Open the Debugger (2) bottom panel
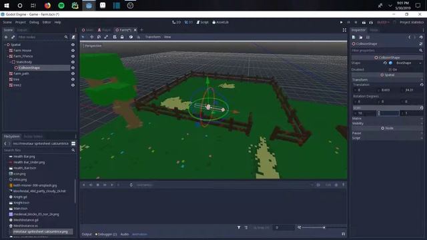The width and height of the screenshot is (427, 240). (x=106, y=234)
